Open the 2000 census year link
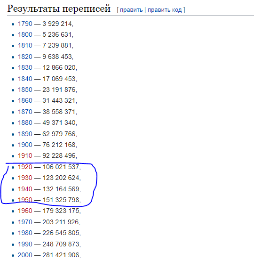This screenshot has width=254, height=261. pos(25,255)
